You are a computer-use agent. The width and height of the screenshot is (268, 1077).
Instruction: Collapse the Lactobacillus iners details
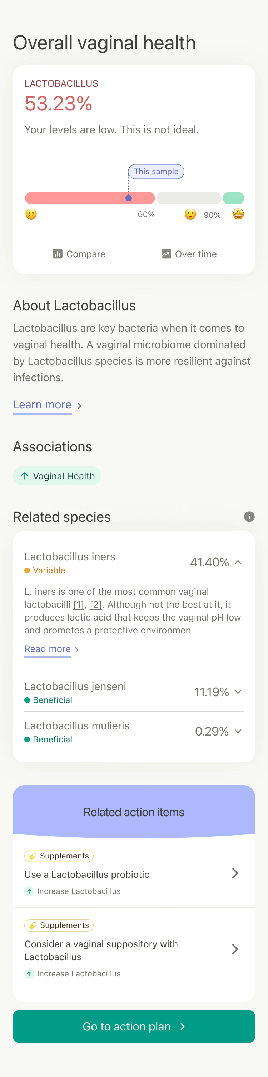tap(238, 563)
